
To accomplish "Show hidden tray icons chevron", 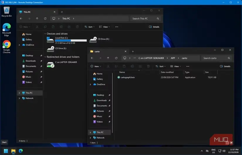I will [202, 151].
